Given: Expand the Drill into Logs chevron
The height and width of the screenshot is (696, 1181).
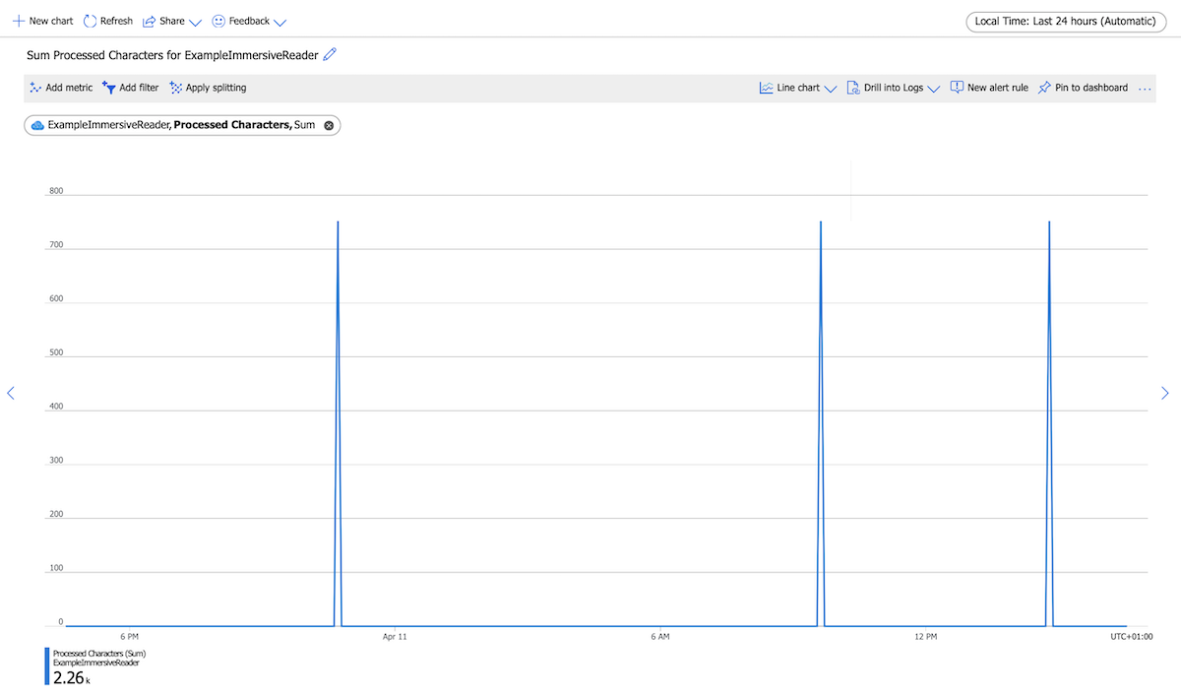Looking at the screenshot, I should point(933,88).
